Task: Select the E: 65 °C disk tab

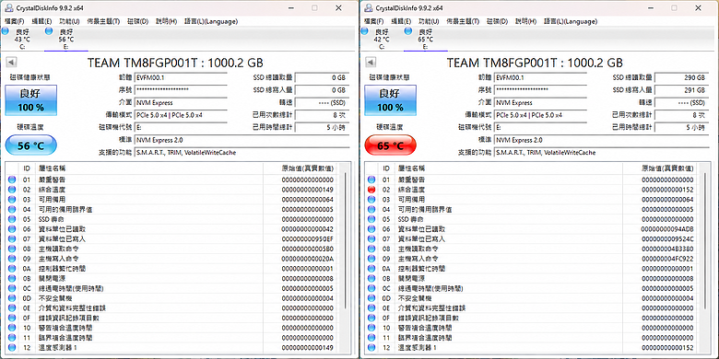Action: [425, 39]
